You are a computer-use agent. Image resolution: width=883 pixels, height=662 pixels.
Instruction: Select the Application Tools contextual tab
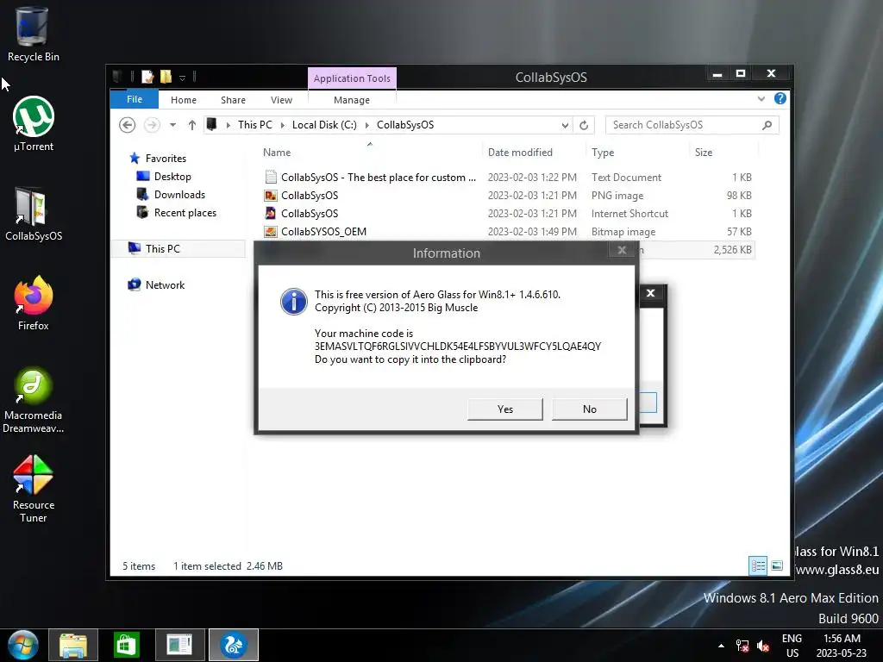(x=352, y=78)
